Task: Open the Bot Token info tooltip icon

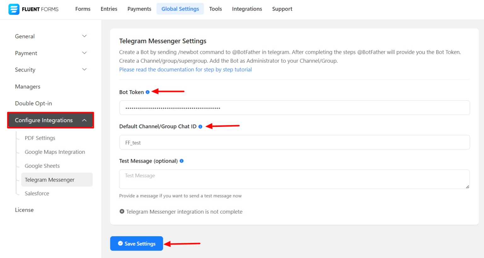Action: coord(148,92)
